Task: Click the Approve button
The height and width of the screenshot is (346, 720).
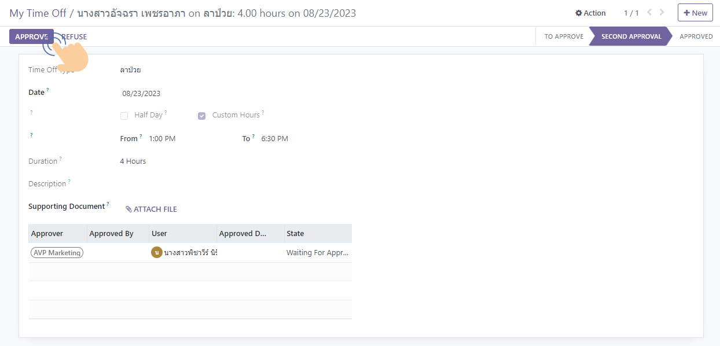Action: 31,37
